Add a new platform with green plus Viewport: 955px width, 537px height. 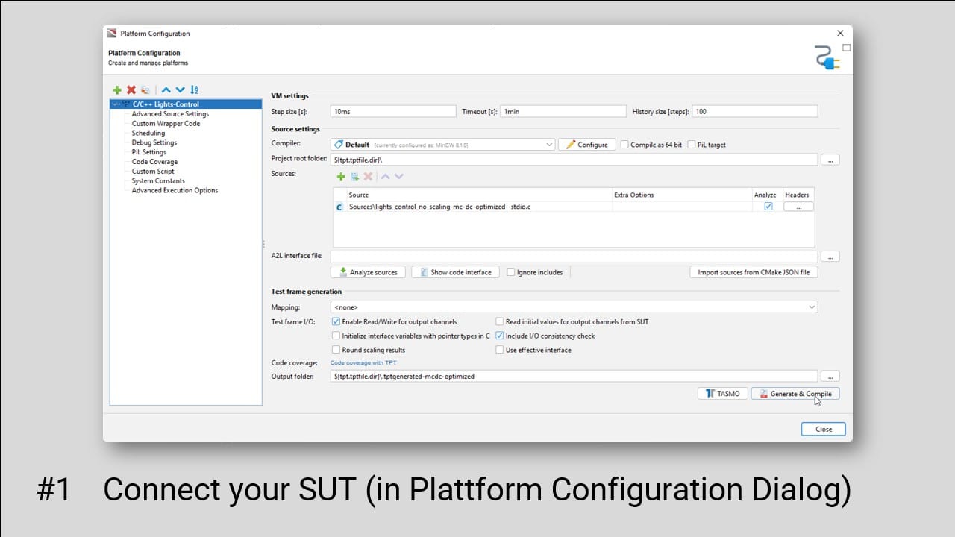117,89
